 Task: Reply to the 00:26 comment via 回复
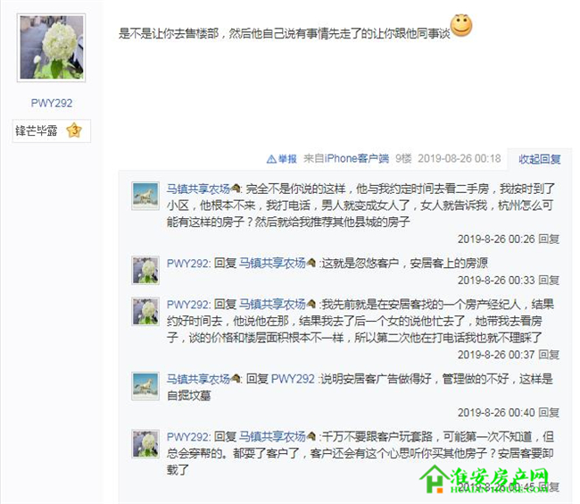click(x=549, y=239)
